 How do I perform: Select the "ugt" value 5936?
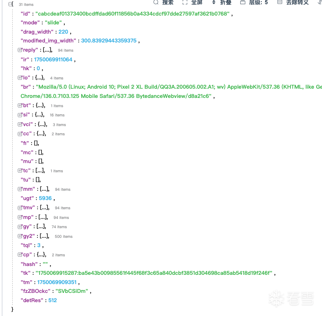(x=45, y=198)
